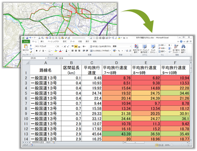
Task: Click the first sheet tab
Action: (x=38, y=142)
